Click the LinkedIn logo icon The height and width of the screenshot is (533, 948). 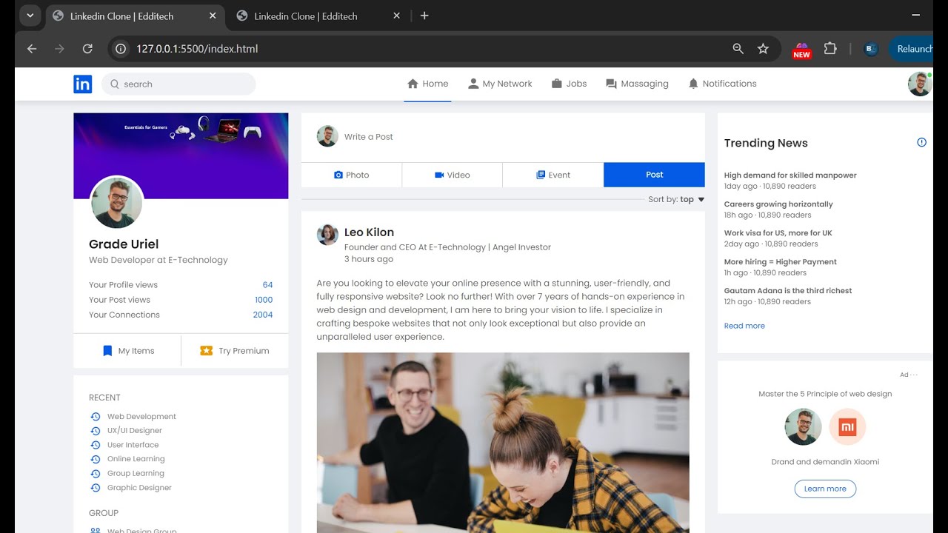coord(82,84)
